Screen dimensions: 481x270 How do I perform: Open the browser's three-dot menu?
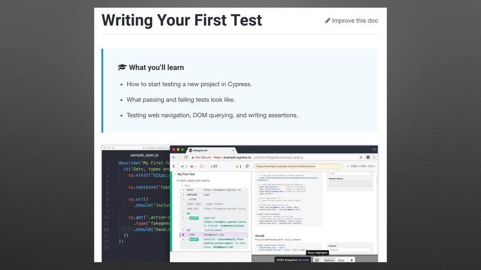(x=374, y=157)
